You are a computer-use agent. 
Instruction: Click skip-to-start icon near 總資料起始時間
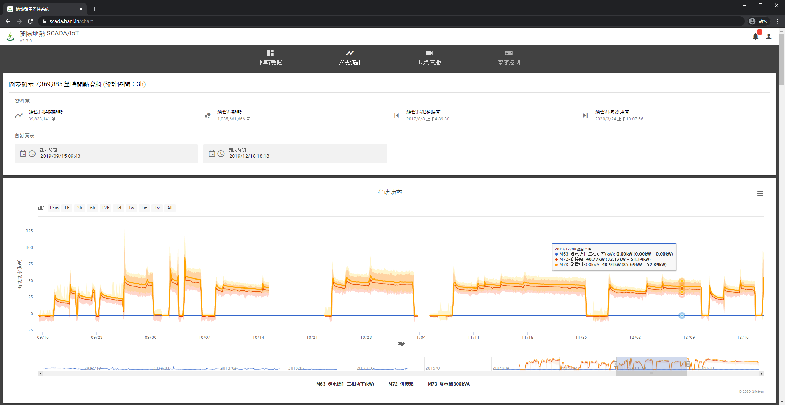[396, 115]
